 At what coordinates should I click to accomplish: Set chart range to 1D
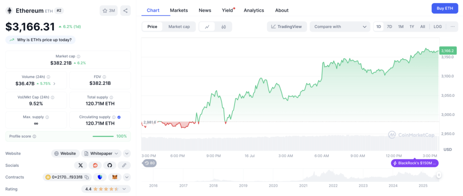click(x=378, y=27)
